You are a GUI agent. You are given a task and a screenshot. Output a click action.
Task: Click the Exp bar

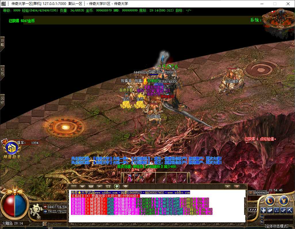tap(277, 217)
